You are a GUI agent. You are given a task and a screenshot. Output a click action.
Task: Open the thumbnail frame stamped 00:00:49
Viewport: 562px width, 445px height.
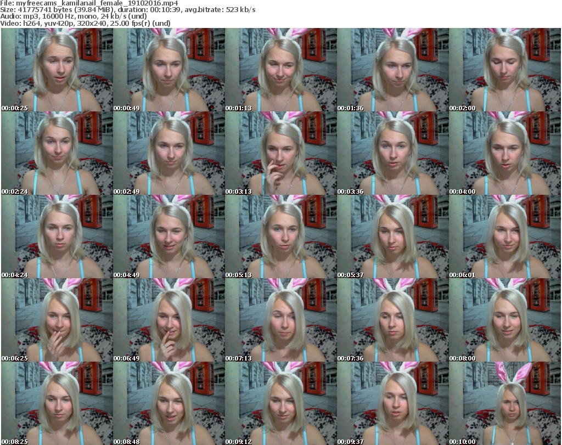click(x=169, y=70)
